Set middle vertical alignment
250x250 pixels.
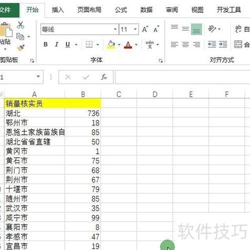[x=185, y=29]
